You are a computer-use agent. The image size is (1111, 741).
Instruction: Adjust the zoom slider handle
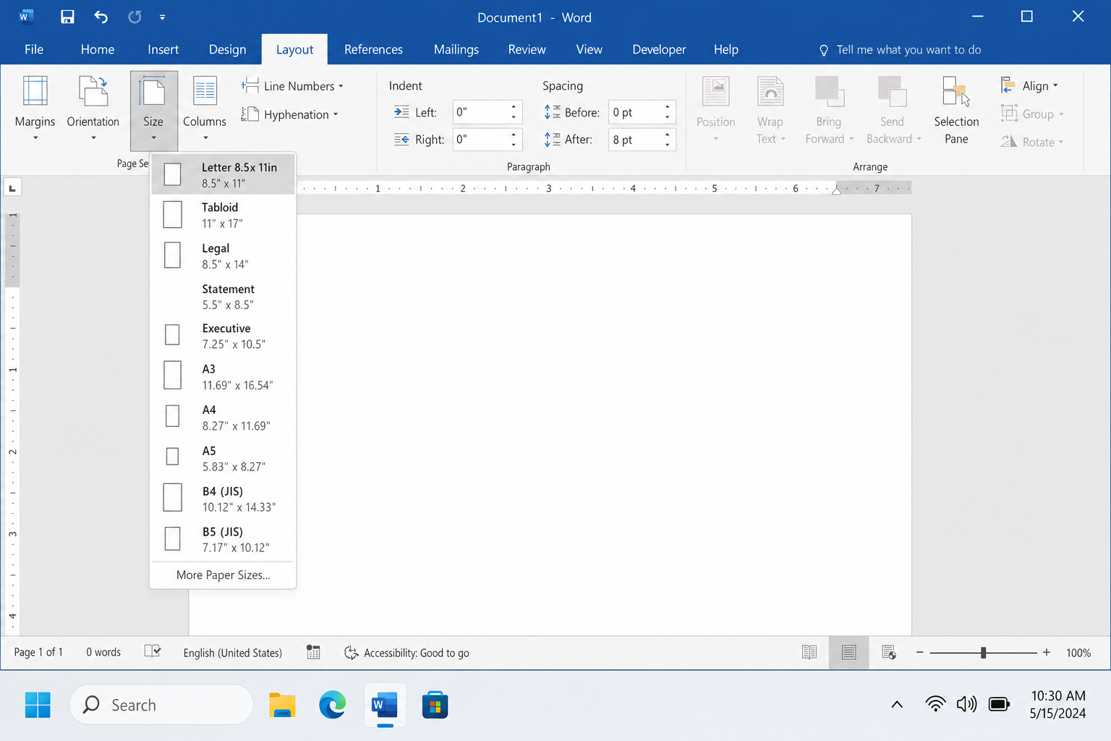pyautogui.click(x=983, y=652)
